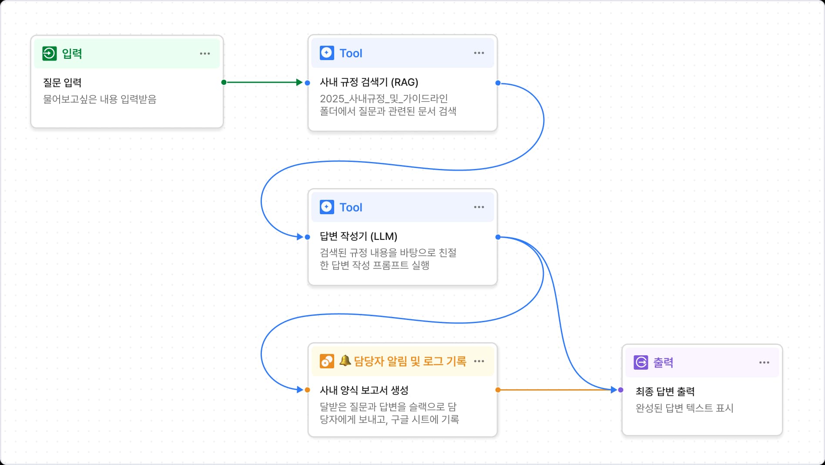825x465 pixels.
Task: Click the 사내 양식 보고서 생성 title
Action: coord(364,391)
